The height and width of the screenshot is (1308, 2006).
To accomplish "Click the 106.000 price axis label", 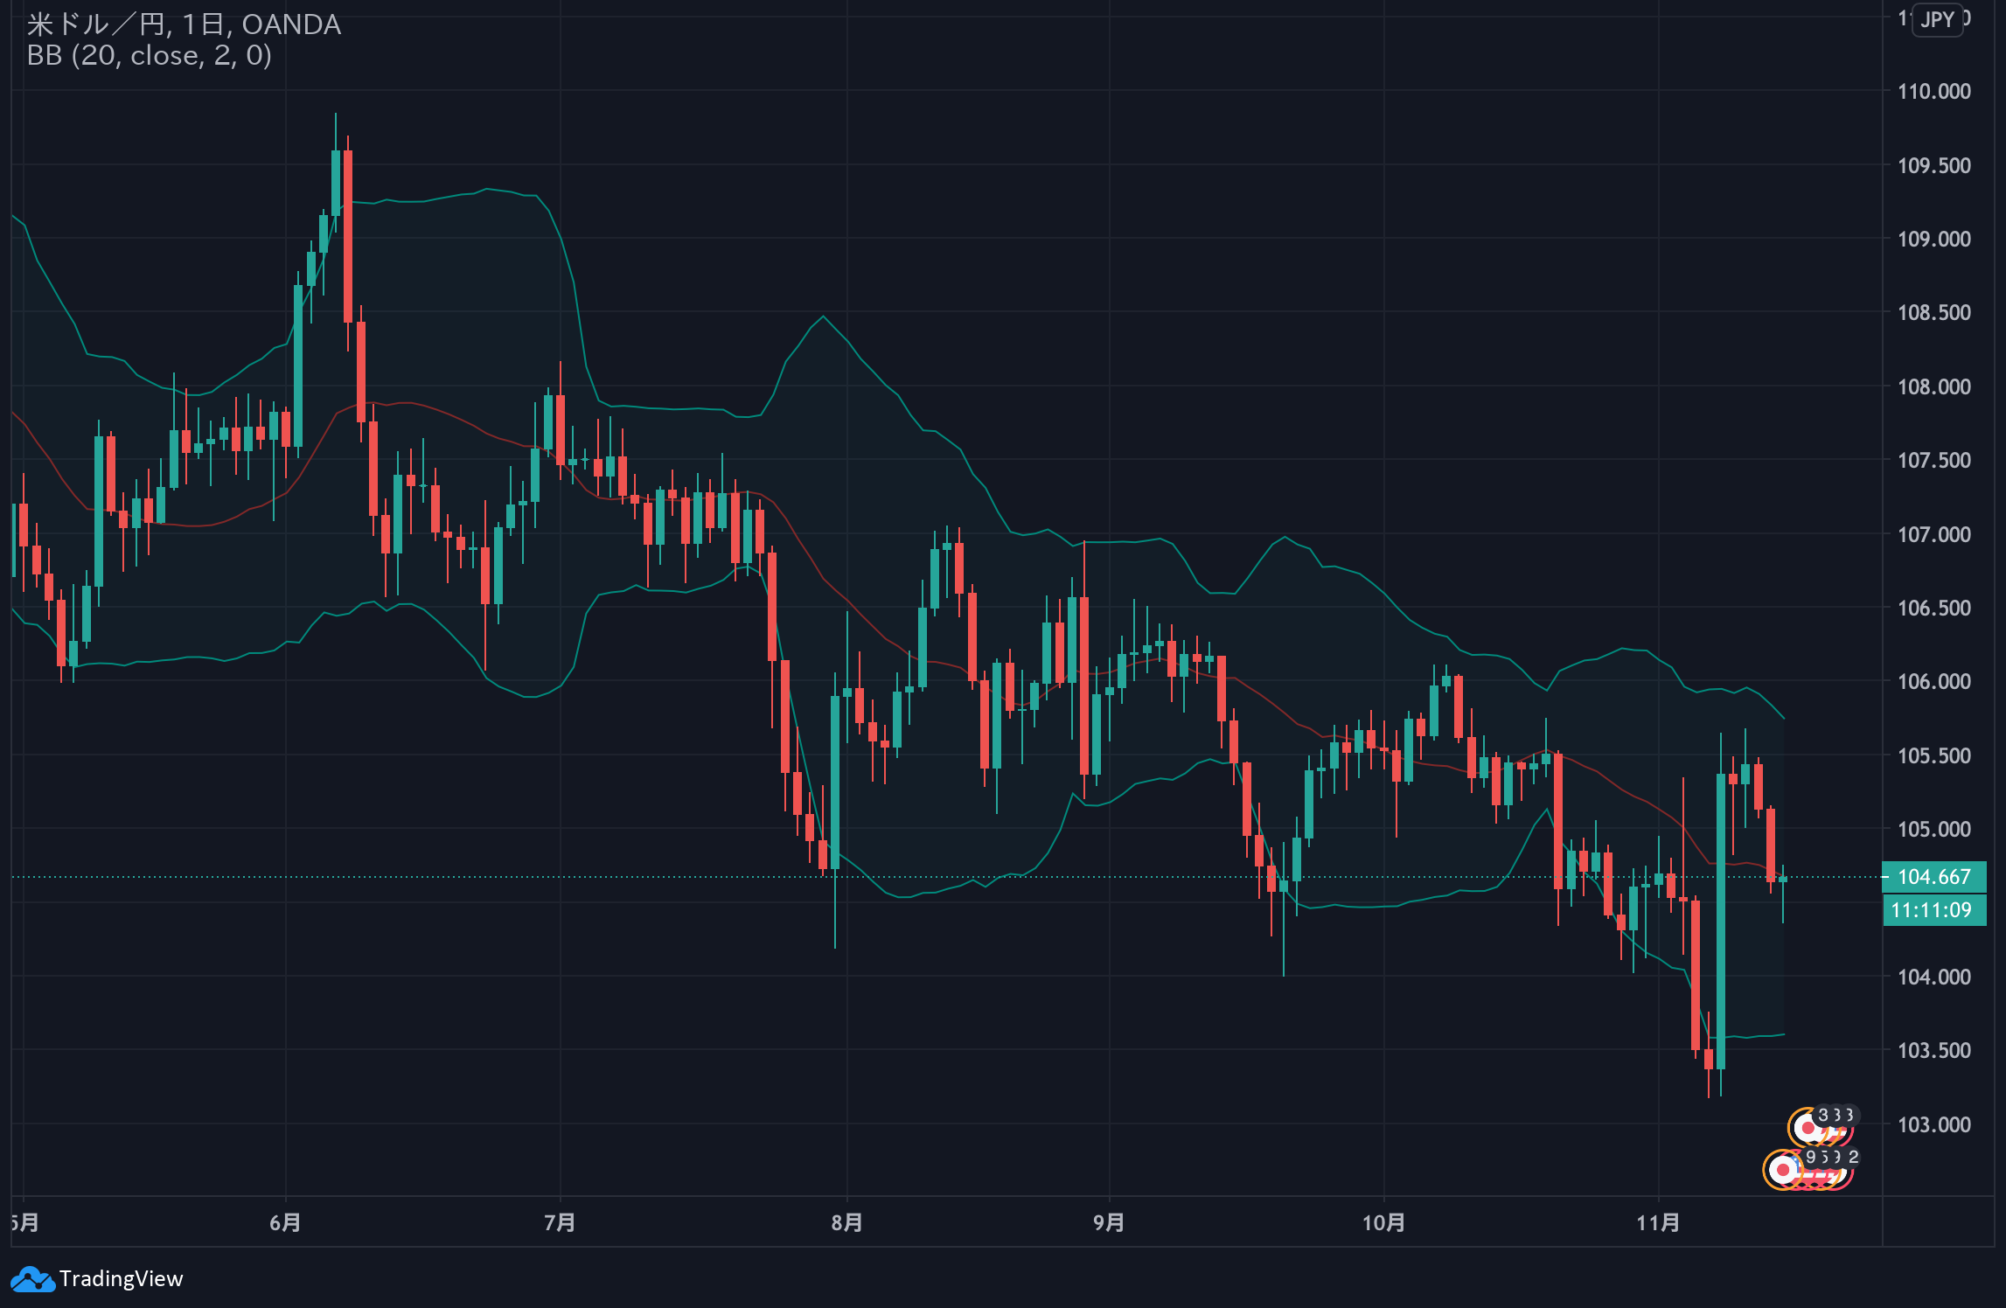I will click(x=1933, y=682).
